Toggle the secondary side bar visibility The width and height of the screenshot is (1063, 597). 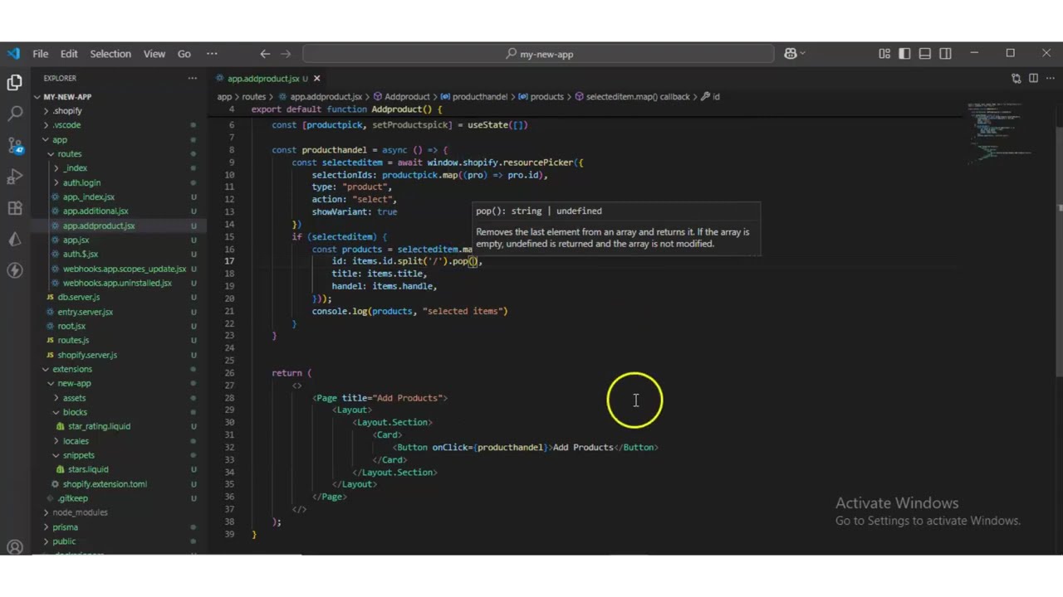pos(945,54)
